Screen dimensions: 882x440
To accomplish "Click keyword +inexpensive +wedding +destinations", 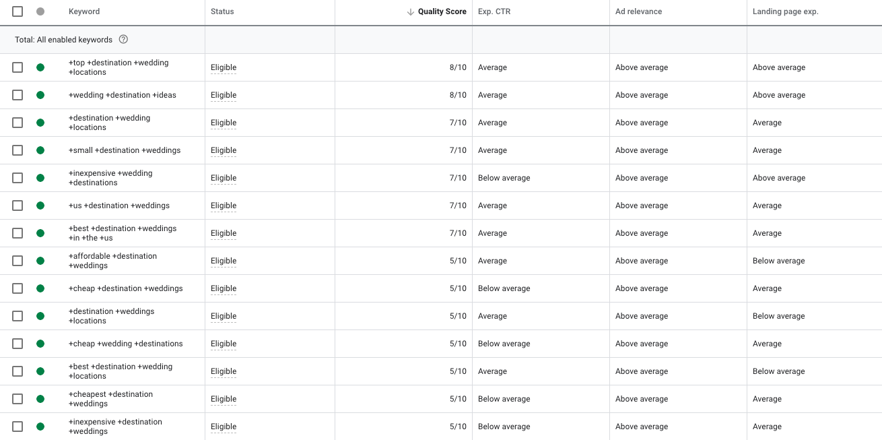I will 110,178.
